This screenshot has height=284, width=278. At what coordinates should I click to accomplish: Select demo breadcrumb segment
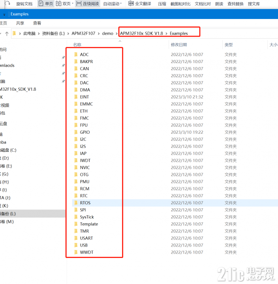pyautogui.click(x=107, y=33)
